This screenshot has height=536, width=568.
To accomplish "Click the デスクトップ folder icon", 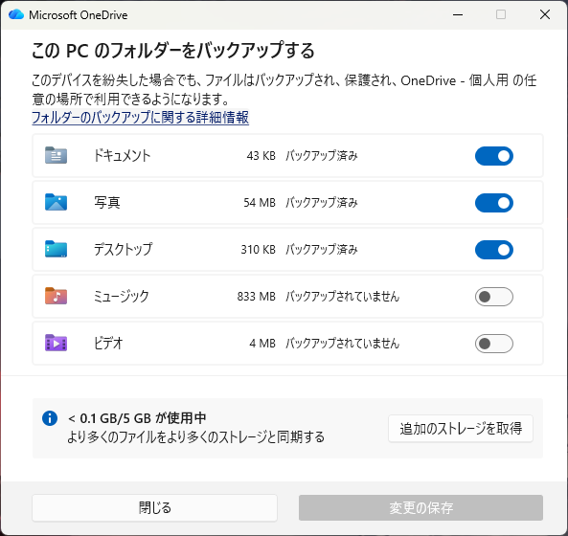I will [56, 249].
